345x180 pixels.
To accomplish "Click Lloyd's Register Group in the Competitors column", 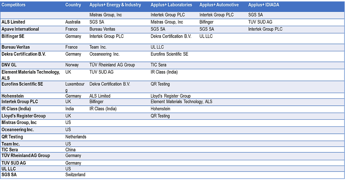I will pos(24,116).
